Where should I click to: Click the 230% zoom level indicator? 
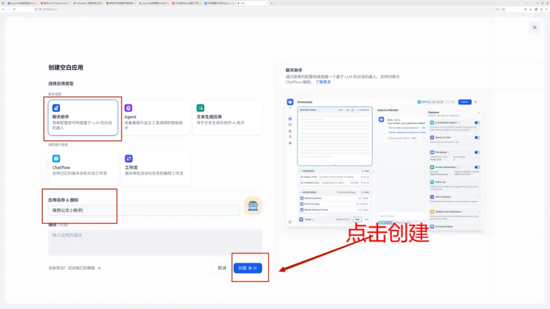click(x=497, y=10)
